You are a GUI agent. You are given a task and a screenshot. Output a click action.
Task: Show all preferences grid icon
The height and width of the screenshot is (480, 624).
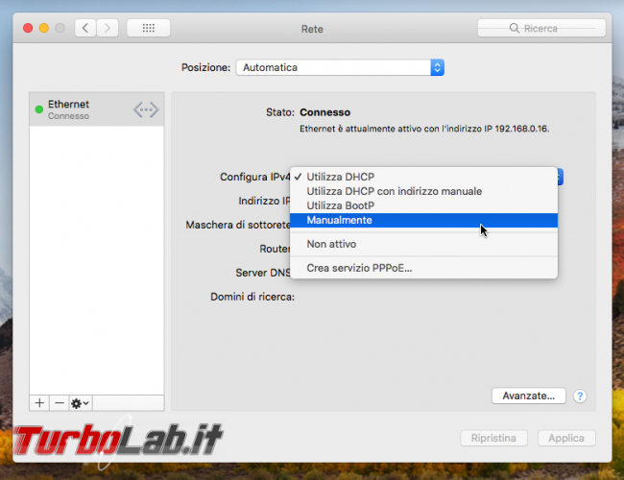[x=149, y=28]
